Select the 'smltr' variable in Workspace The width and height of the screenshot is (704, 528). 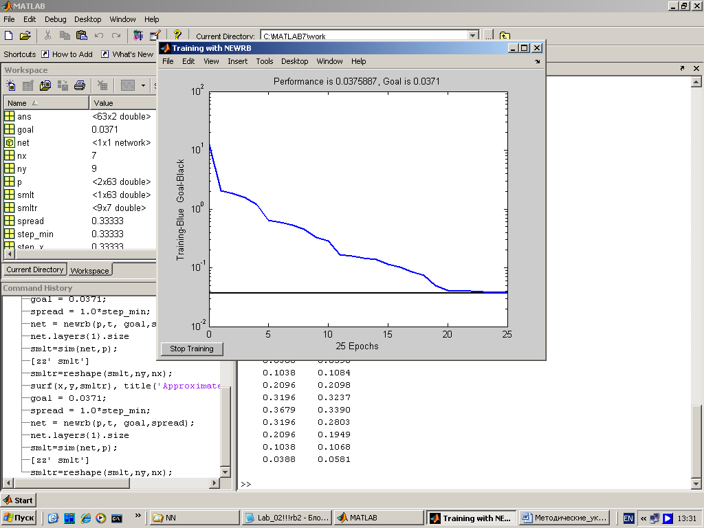pyautogui.click(x=80, y=208)
